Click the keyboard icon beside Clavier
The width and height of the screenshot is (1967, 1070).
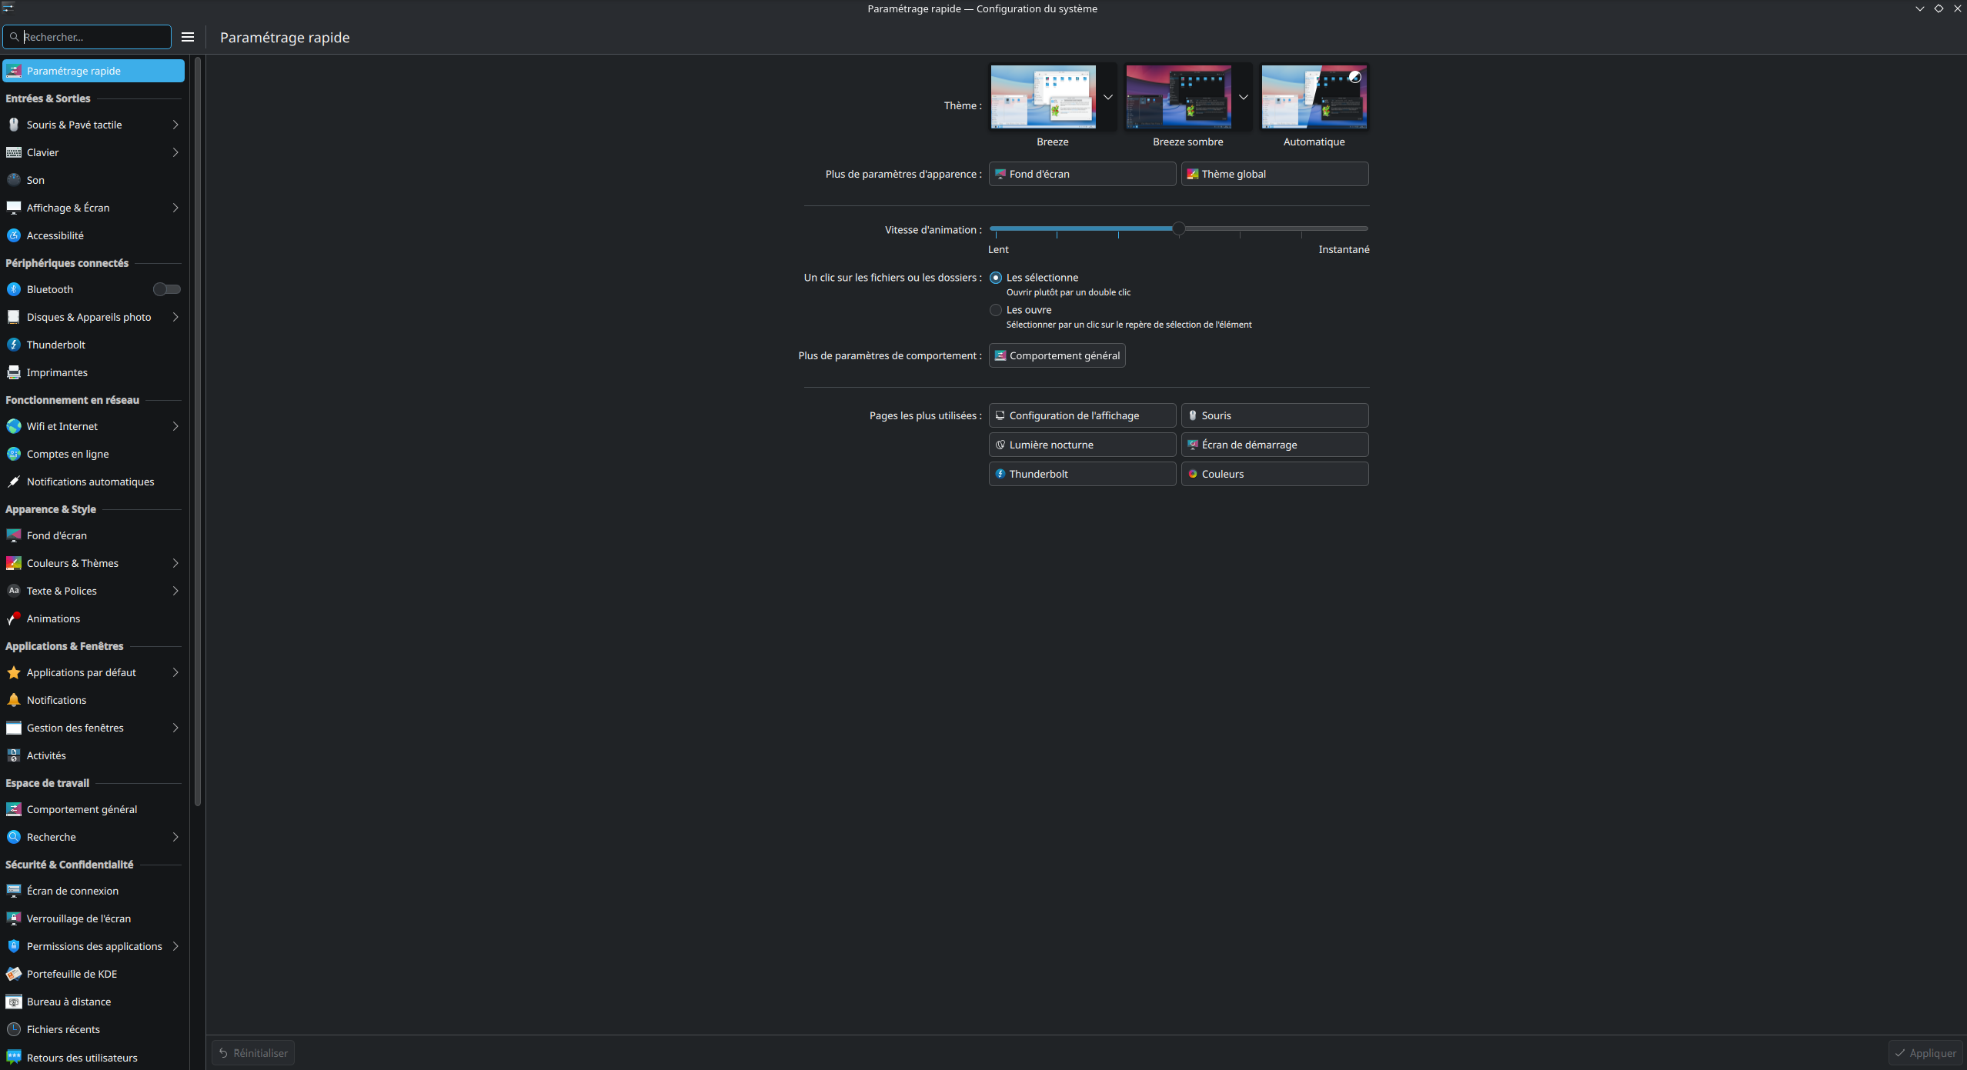tap(14, 152)
